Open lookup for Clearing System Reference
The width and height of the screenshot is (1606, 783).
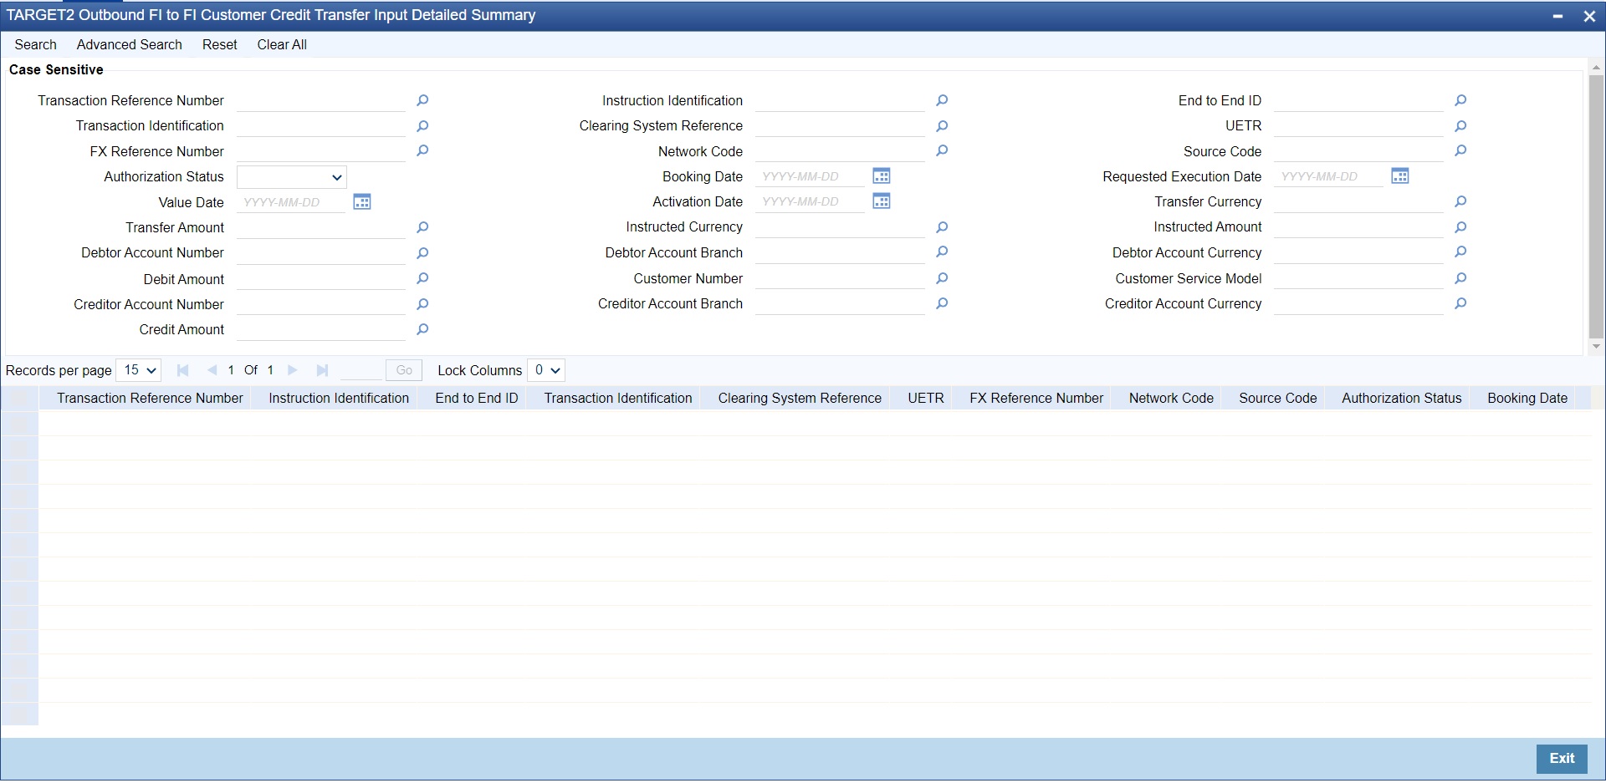pos(942,126)
